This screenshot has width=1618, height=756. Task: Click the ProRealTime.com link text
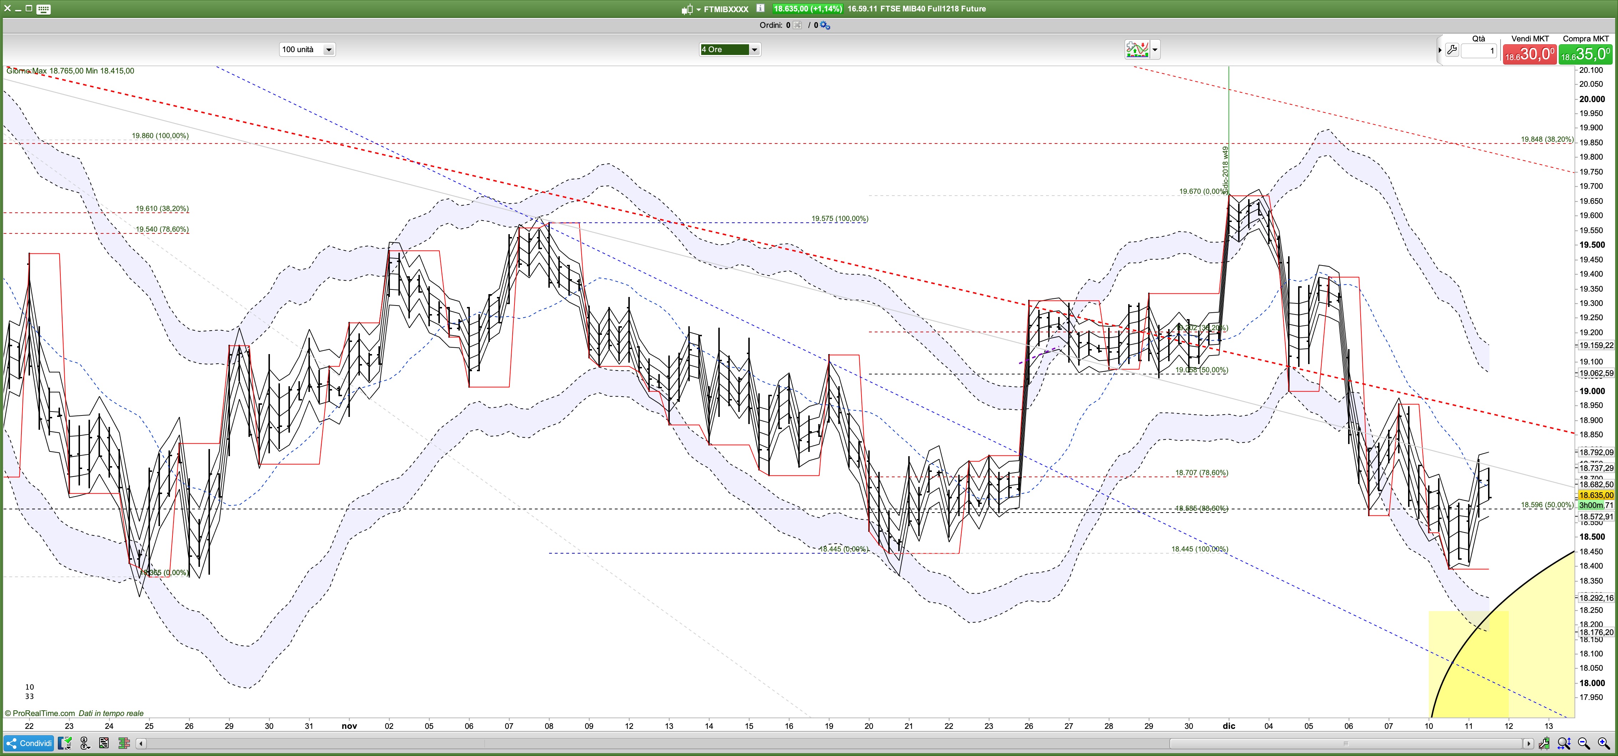(x=43, y=713)
